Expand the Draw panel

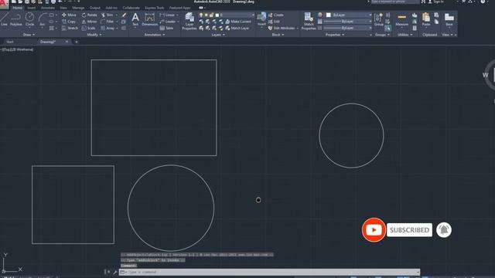point(29,35)
